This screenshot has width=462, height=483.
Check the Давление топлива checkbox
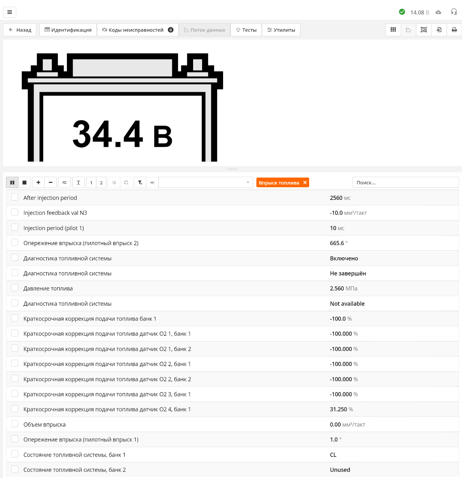pos(15,288)
